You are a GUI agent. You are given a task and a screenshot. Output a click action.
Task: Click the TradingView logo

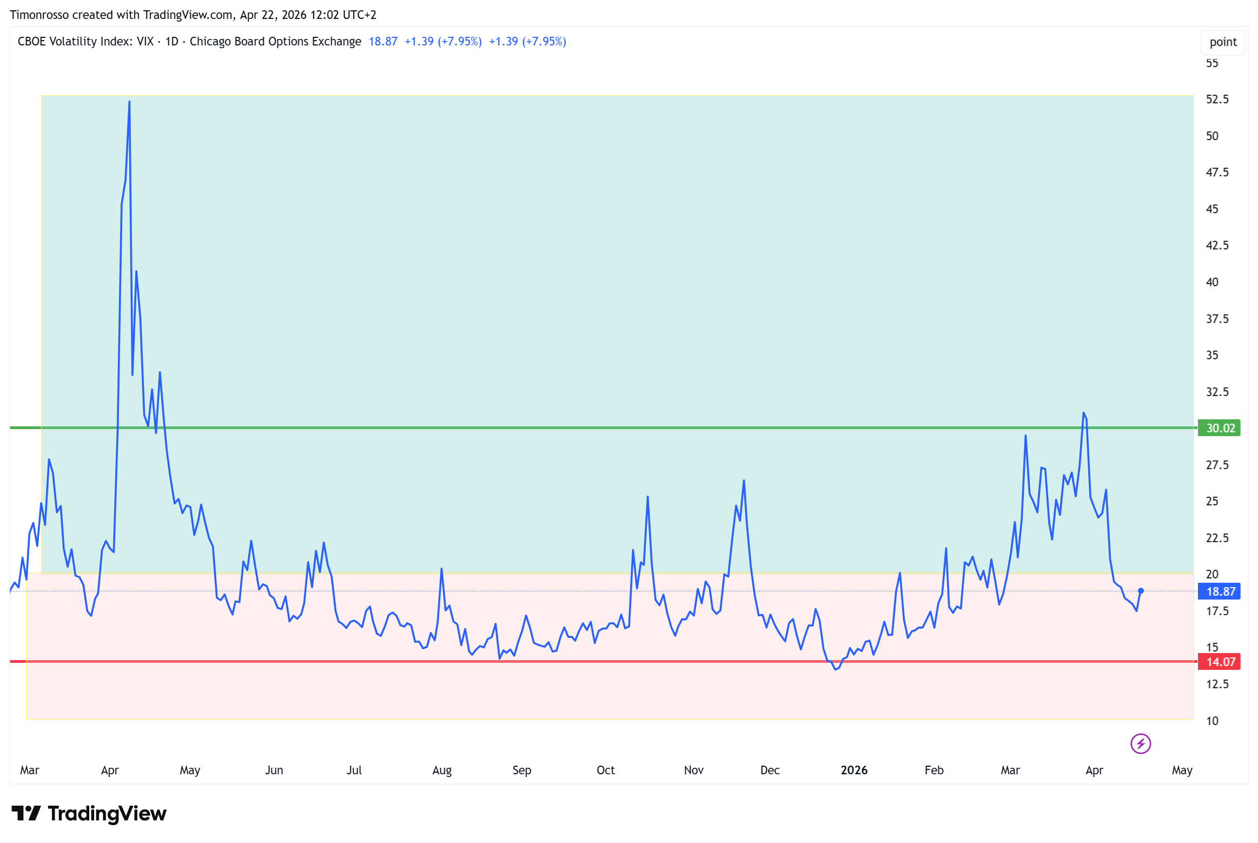coord(89,813)
